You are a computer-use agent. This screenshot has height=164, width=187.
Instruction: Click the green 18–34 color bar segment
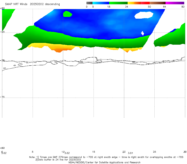click(118, 3)
